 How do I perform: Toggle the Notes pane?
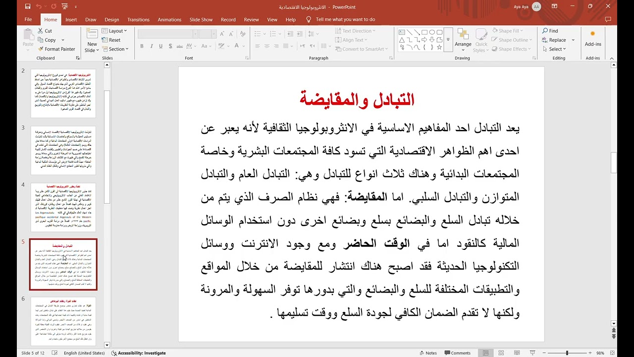(x=427, y=353)
